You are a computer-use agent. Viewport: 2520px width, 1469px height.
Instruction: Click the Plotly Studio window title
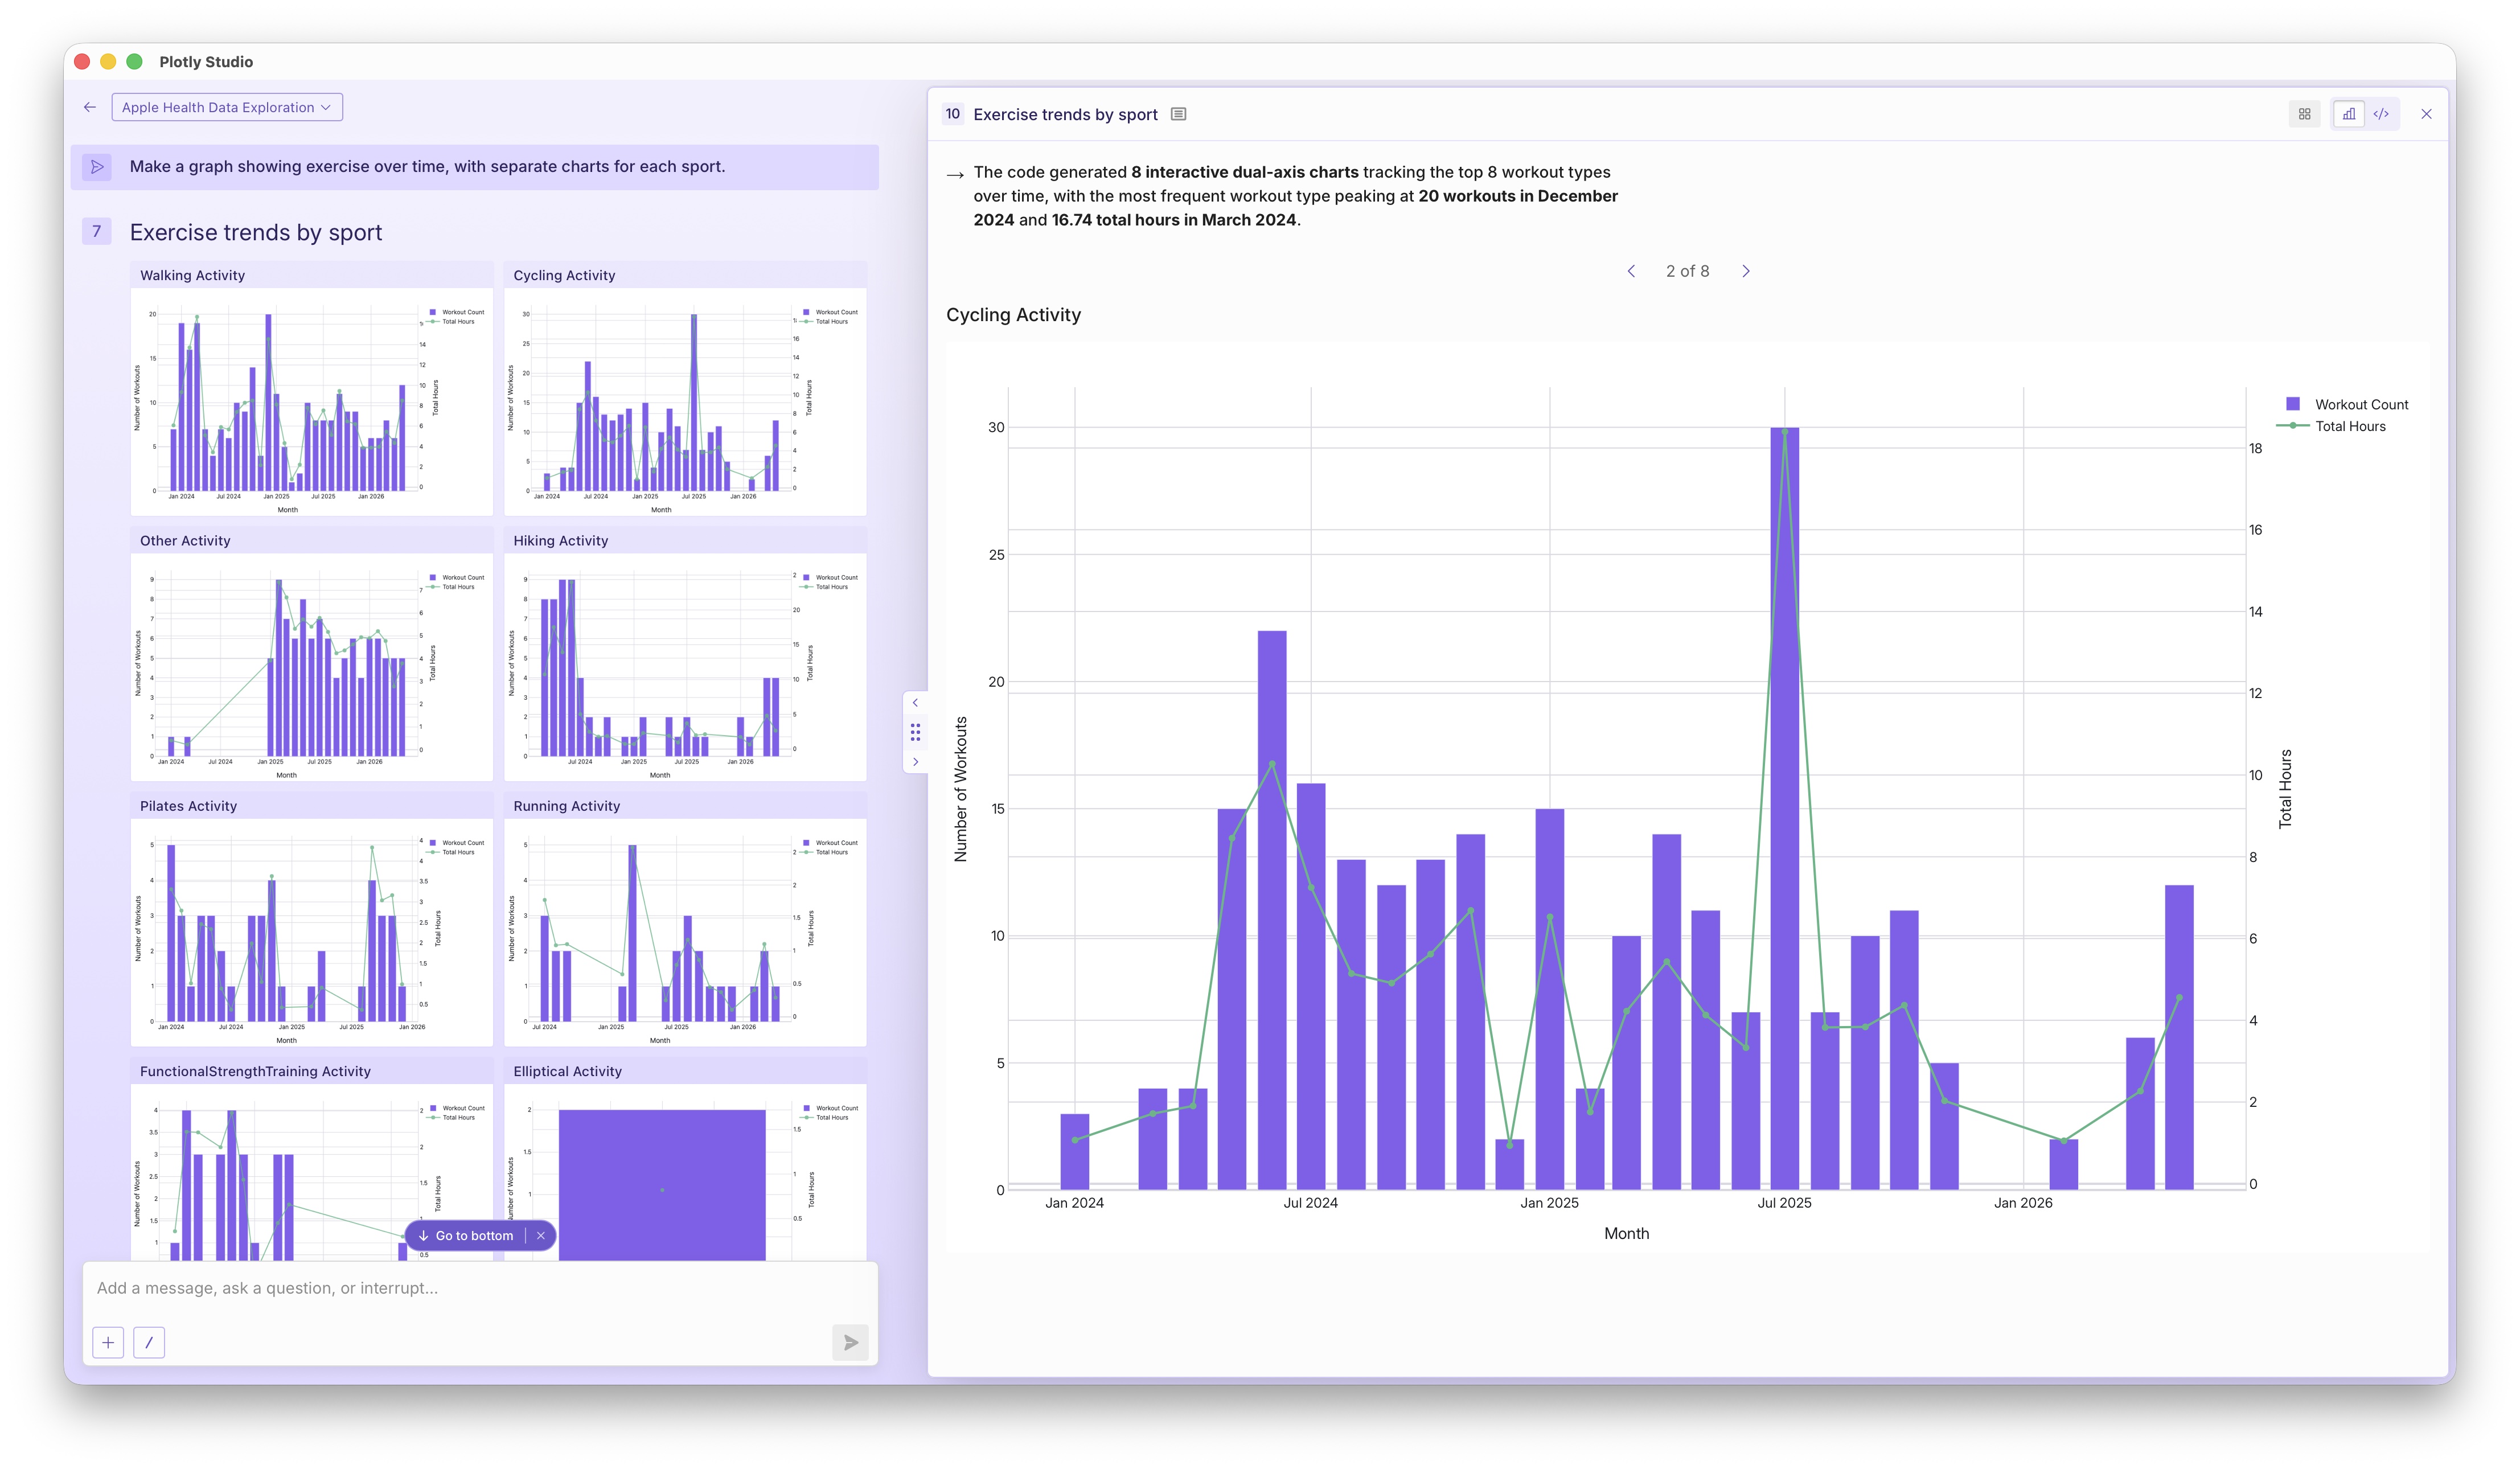206,62
